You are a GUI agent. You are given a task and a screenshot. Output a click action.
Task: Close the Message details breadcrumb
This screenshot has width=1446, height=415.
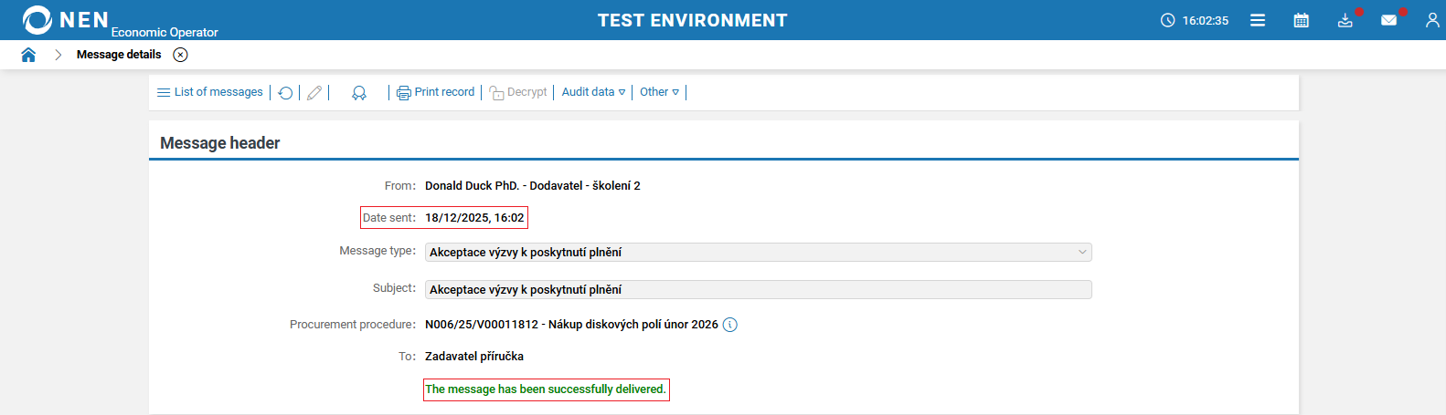pos(181,55)
